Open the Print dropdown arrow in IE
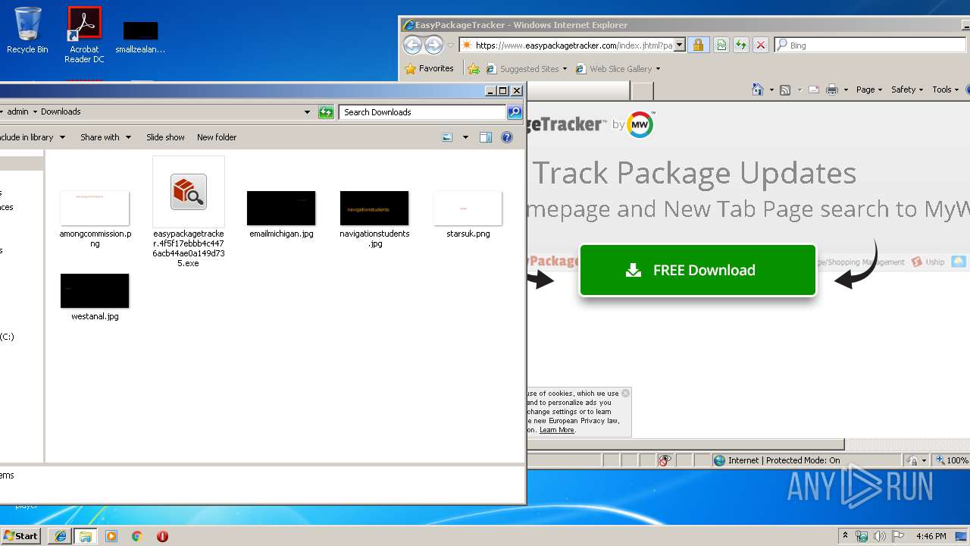 [x=846, y=89]
